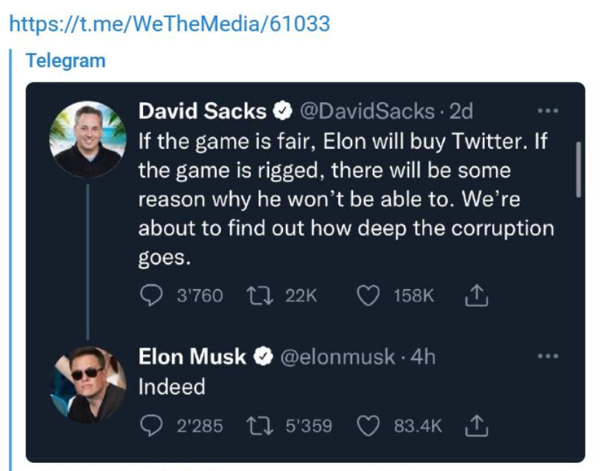Open more options on David Sacks' tweet
The height and width of the screenshot is (471, 601).
[547, 111]
